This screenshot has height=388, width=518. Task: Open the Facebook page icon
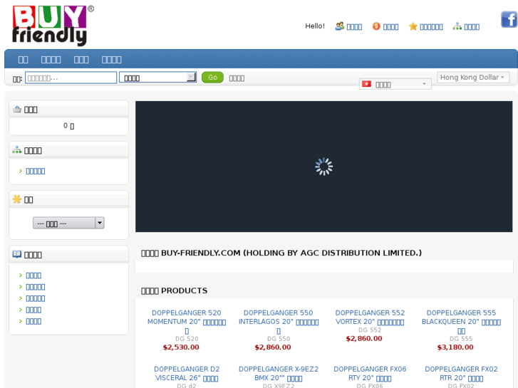pos(509,19)
